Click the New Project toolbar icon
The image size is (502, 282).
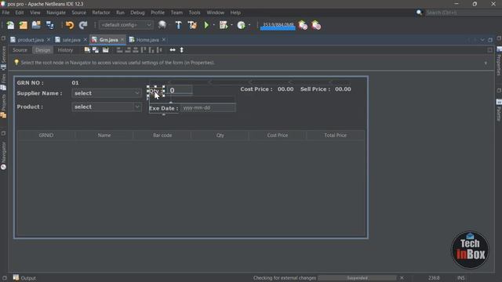coord(23,25)
